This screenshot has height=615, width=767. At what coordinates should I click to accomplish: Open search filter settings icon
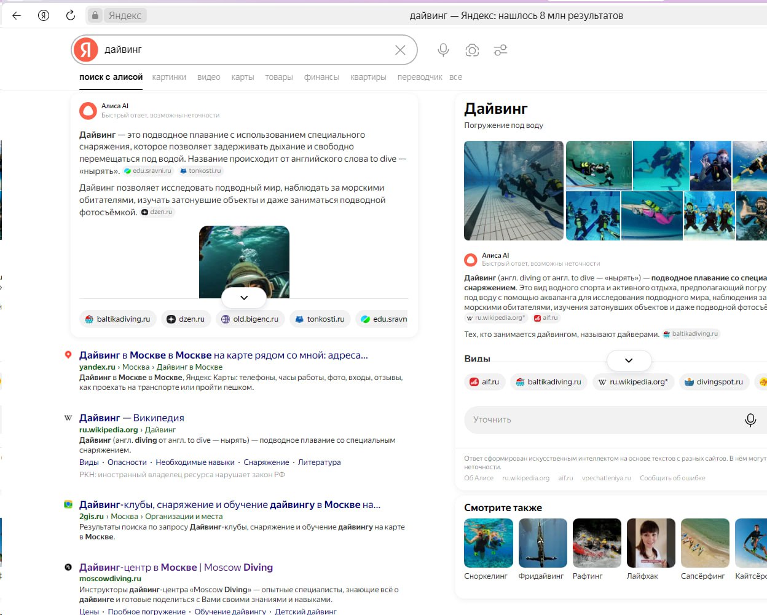pos(500,50)
